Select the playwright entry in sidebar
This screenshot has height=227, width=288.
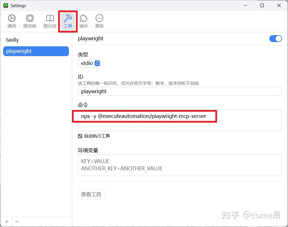(x=19, y=51)
